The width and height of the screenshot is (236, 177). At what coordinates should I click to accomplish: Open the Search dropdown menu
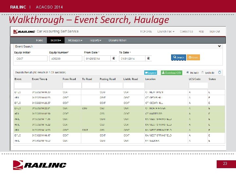56,40
